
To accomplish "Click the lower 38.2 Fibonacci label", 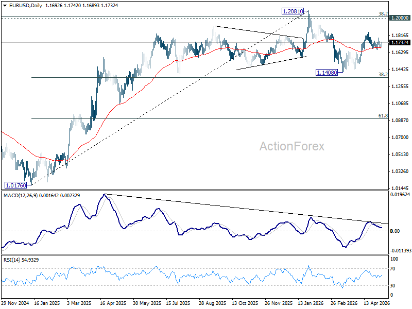I will point(383,74).
